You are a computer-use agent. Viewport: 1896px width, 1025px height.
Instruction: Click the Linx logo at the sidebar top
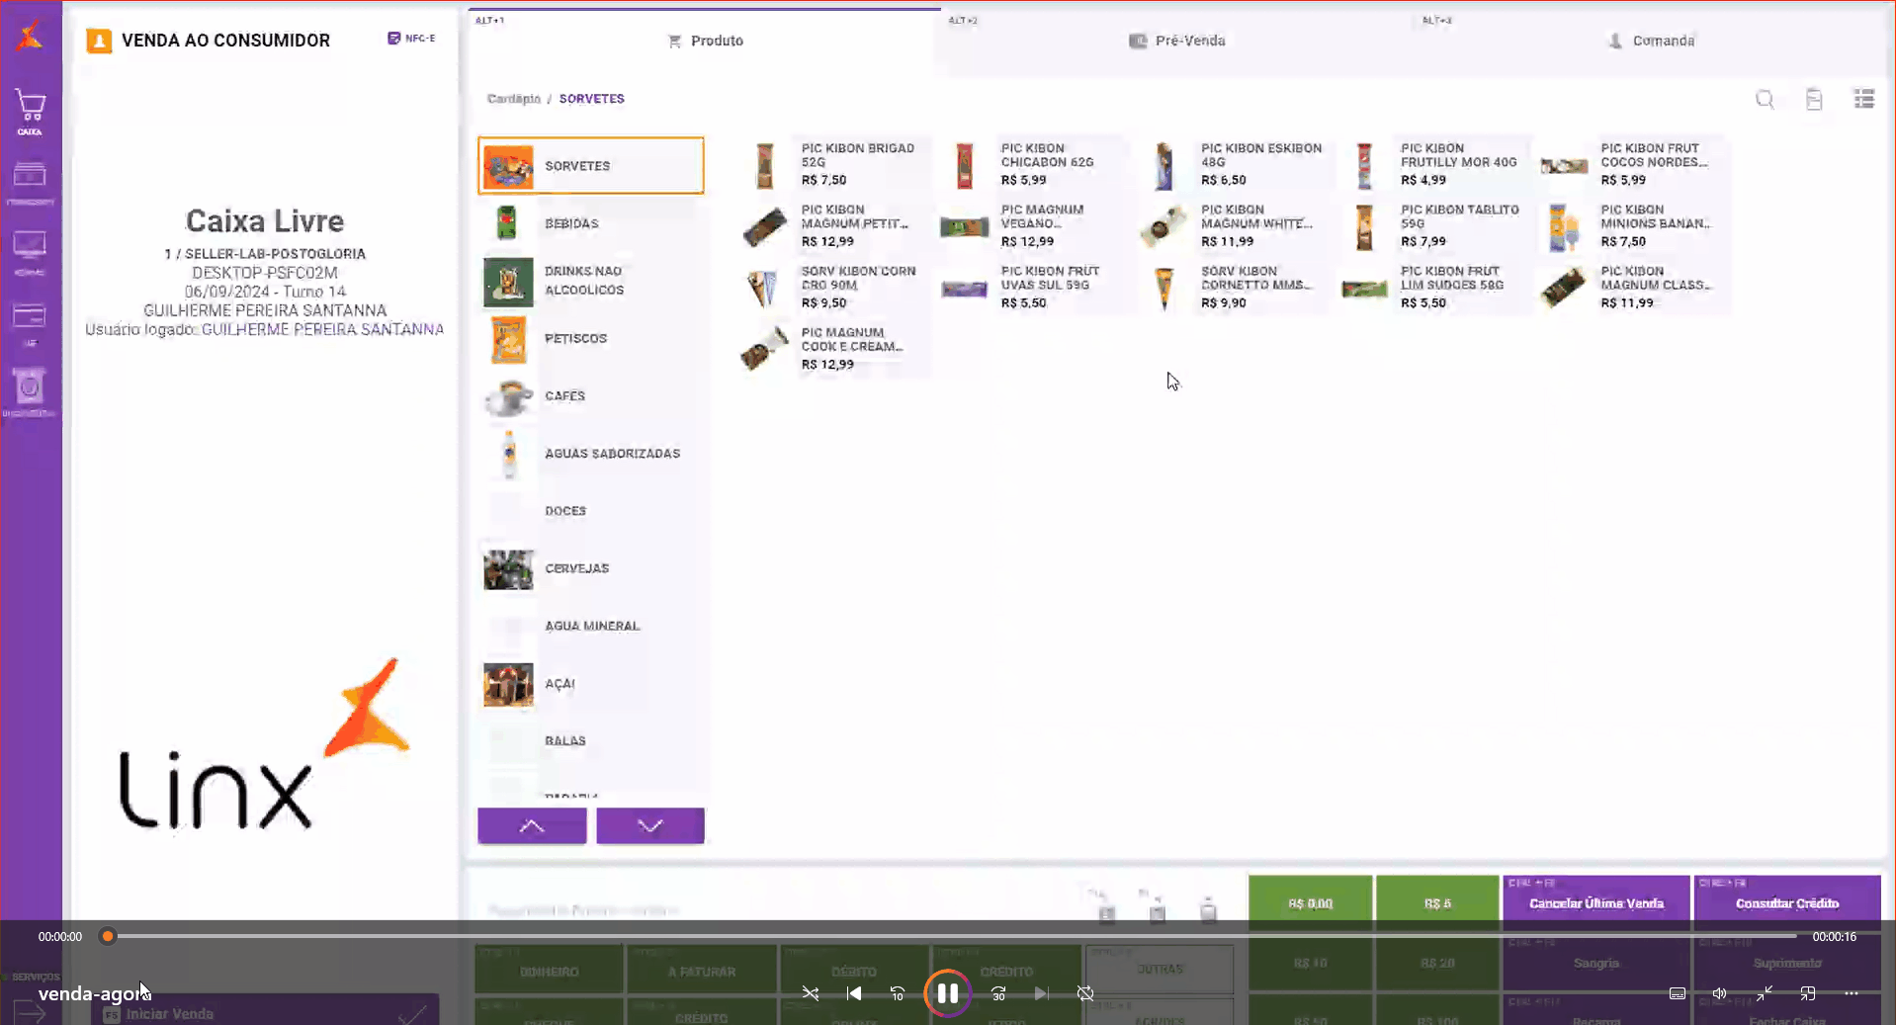tap(30, 36)
